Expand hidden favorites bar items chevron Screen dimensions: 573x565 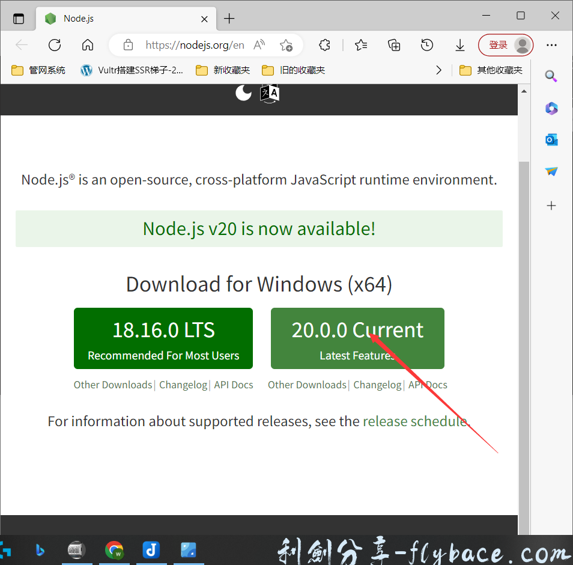[439, 70]
